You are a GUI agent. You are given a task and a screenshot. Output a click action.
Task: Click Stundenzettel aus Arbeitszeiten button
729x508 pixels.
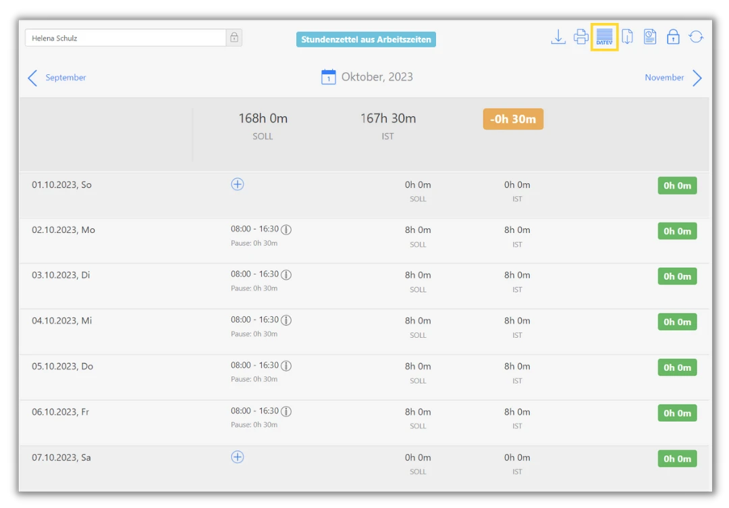click(x=366, y=40)
